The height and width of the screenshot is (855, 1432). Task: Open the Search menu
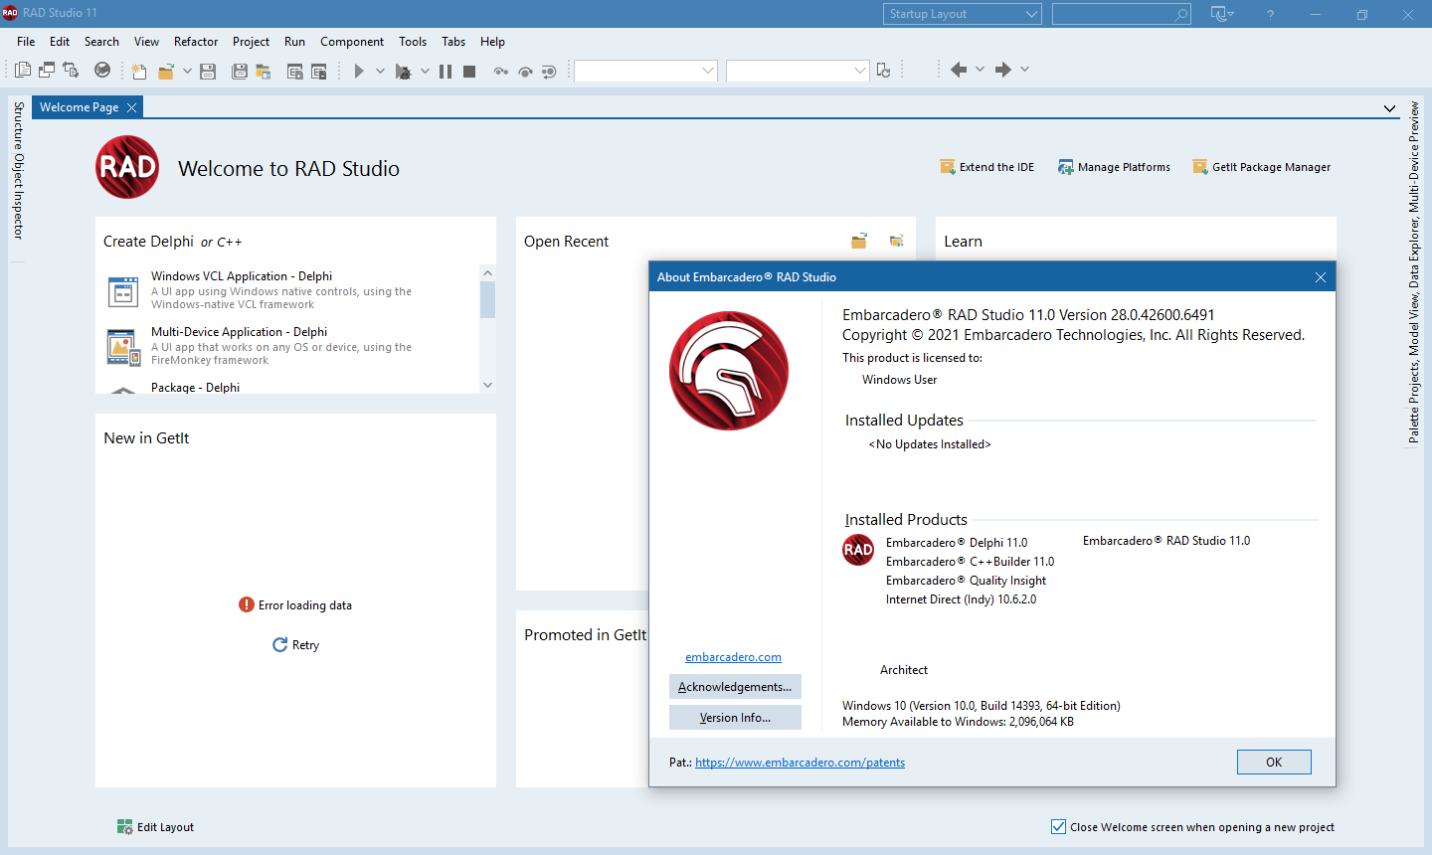pyautogui.click(x=101, y=42)
